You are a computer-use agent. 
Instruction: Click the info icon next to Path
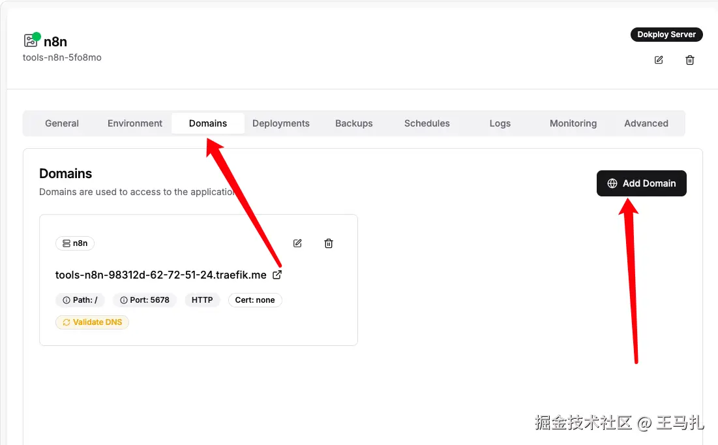(67, 300)
